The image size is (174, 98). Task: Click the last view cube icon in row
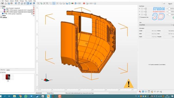tap(34, 3)
